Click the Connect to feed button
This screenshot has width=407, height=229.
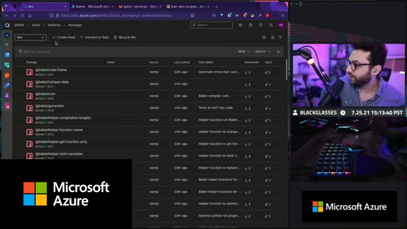[x=94, y=37]
